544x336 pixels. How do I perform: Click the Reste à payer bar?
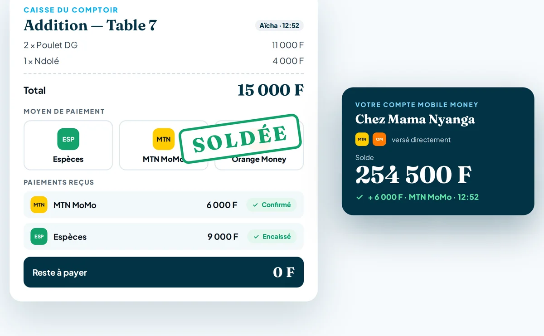(164, 272)
